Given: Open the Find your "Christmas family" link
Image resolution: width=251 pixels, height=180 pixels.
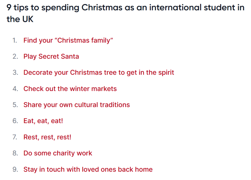Looking at the screenshot, I should [68, 40].
